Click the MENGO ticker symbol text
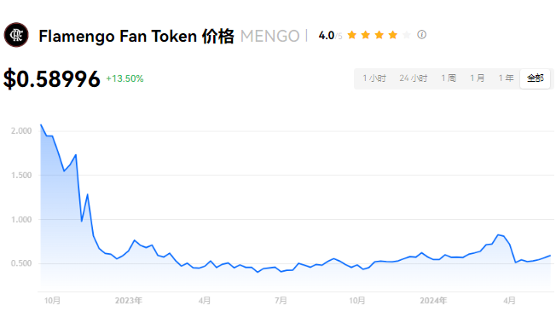The width and height of the screenshot is (556, 323). click(270, 36)
